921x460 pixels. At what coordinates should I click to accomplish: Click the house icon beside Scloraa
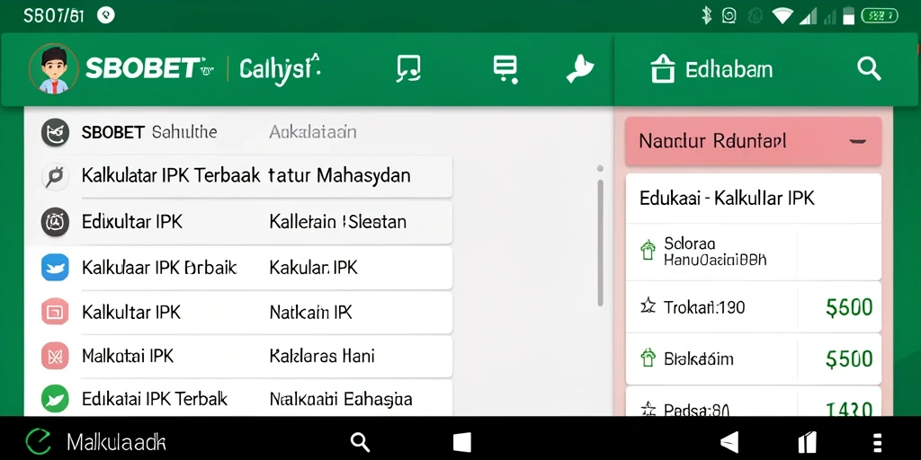(648, 250)
